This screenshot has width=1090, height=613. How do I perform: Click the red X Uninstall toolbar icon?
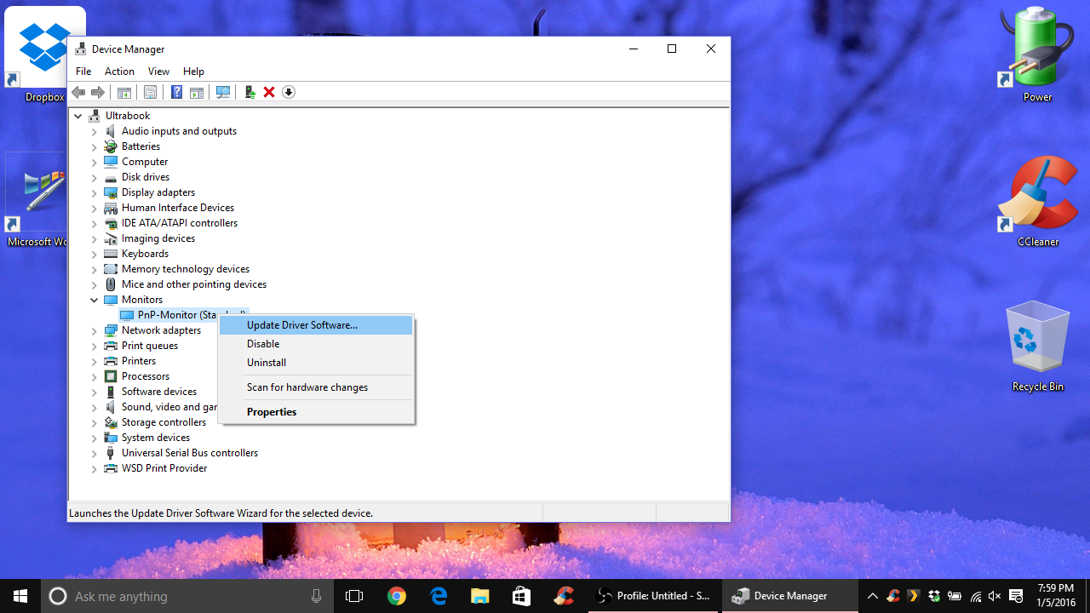coord(269,92)
